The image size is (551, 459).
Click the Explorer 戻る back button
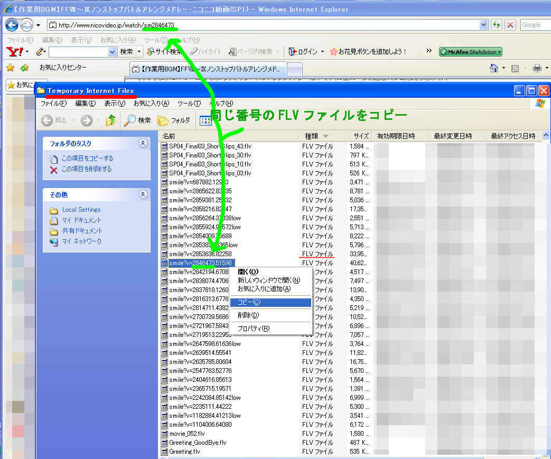[x=54, y=120]
